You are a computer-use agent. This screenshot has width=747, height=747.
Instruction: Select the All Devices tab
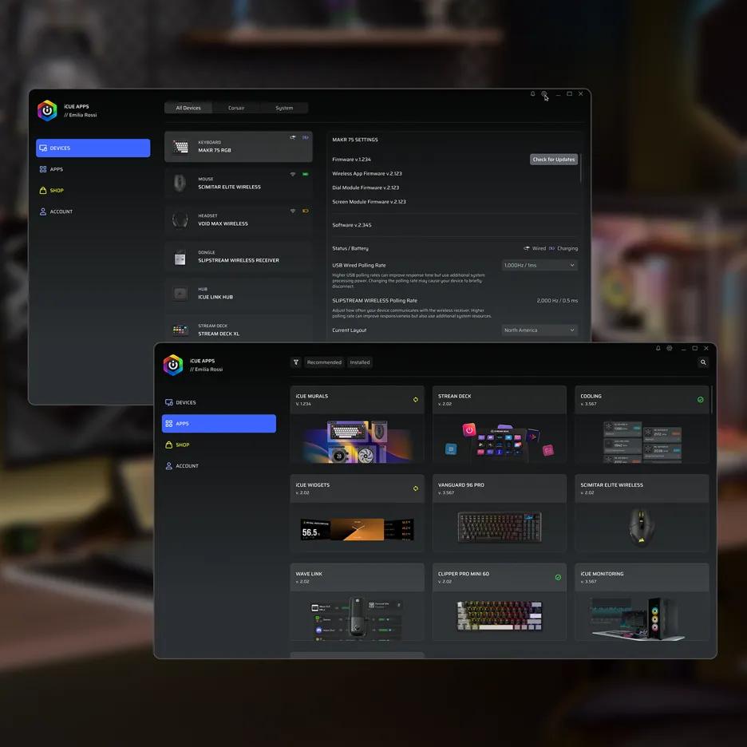[x=188, y=108]
